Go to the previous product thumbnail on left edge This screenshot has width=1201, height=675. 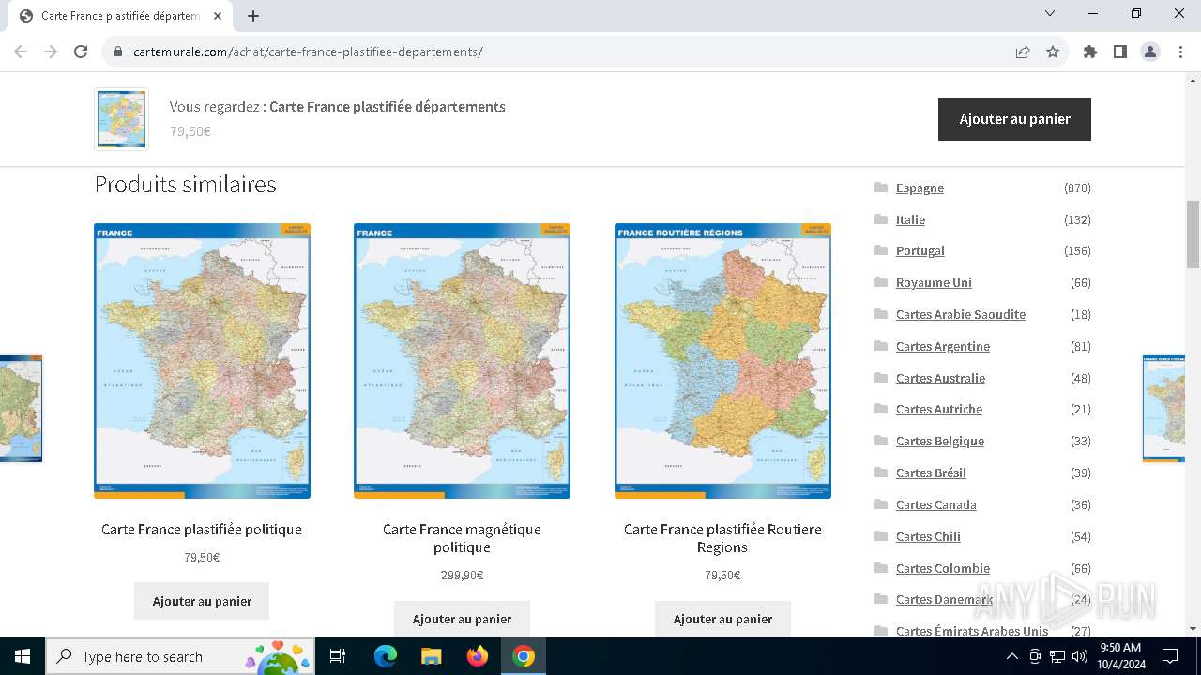point(21,409)
